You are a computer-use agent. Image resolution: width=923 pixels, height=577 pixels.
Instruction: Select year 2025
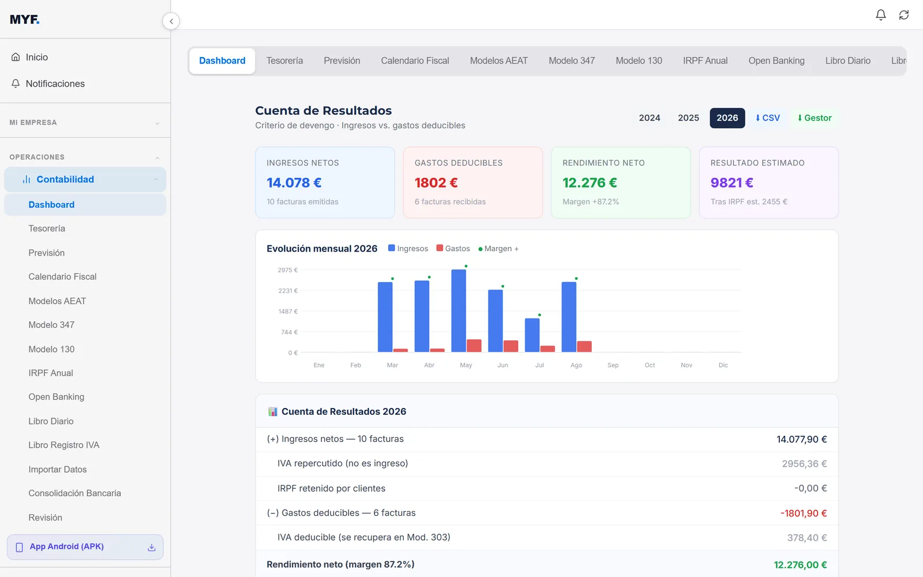tap(688, 118)
